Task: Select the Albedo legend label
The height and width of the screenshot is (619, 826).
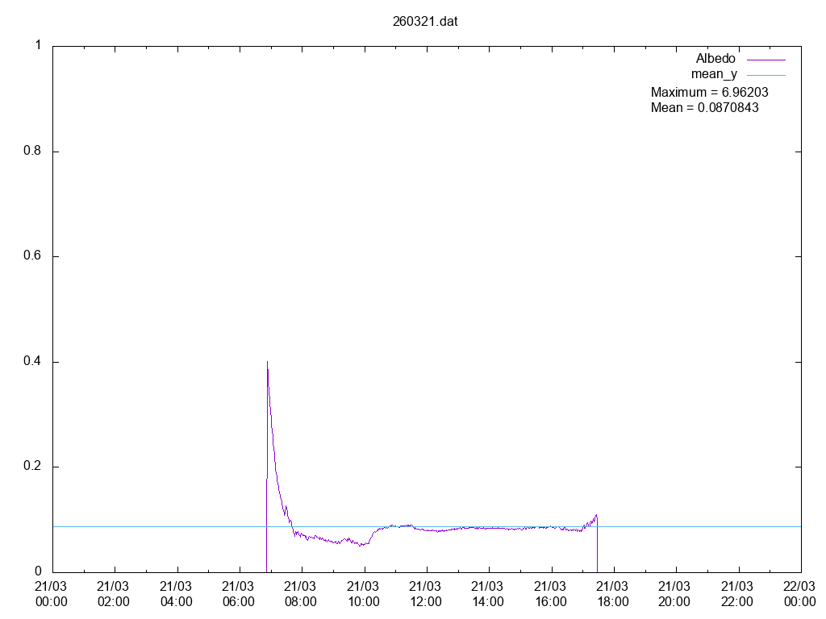Action: [715, 59]
